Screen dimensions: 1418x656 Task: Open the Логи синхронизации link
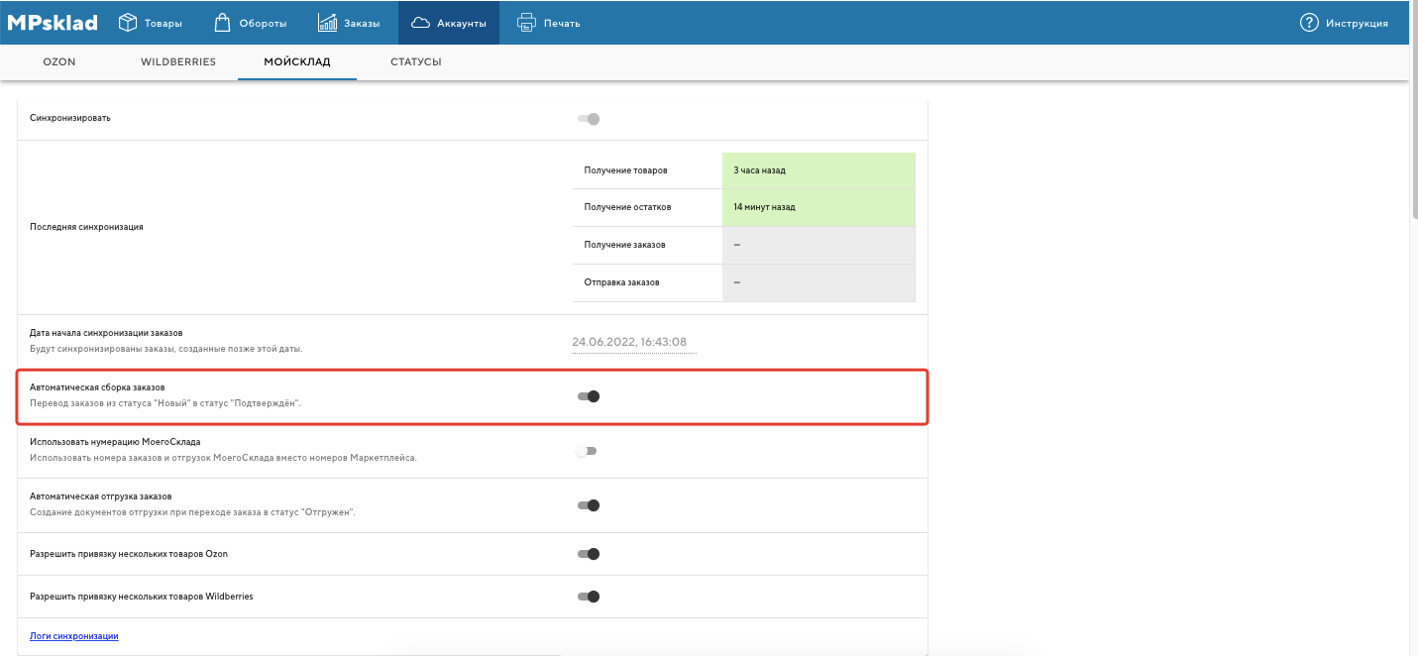pyautogui.click(x=74, y=636)
